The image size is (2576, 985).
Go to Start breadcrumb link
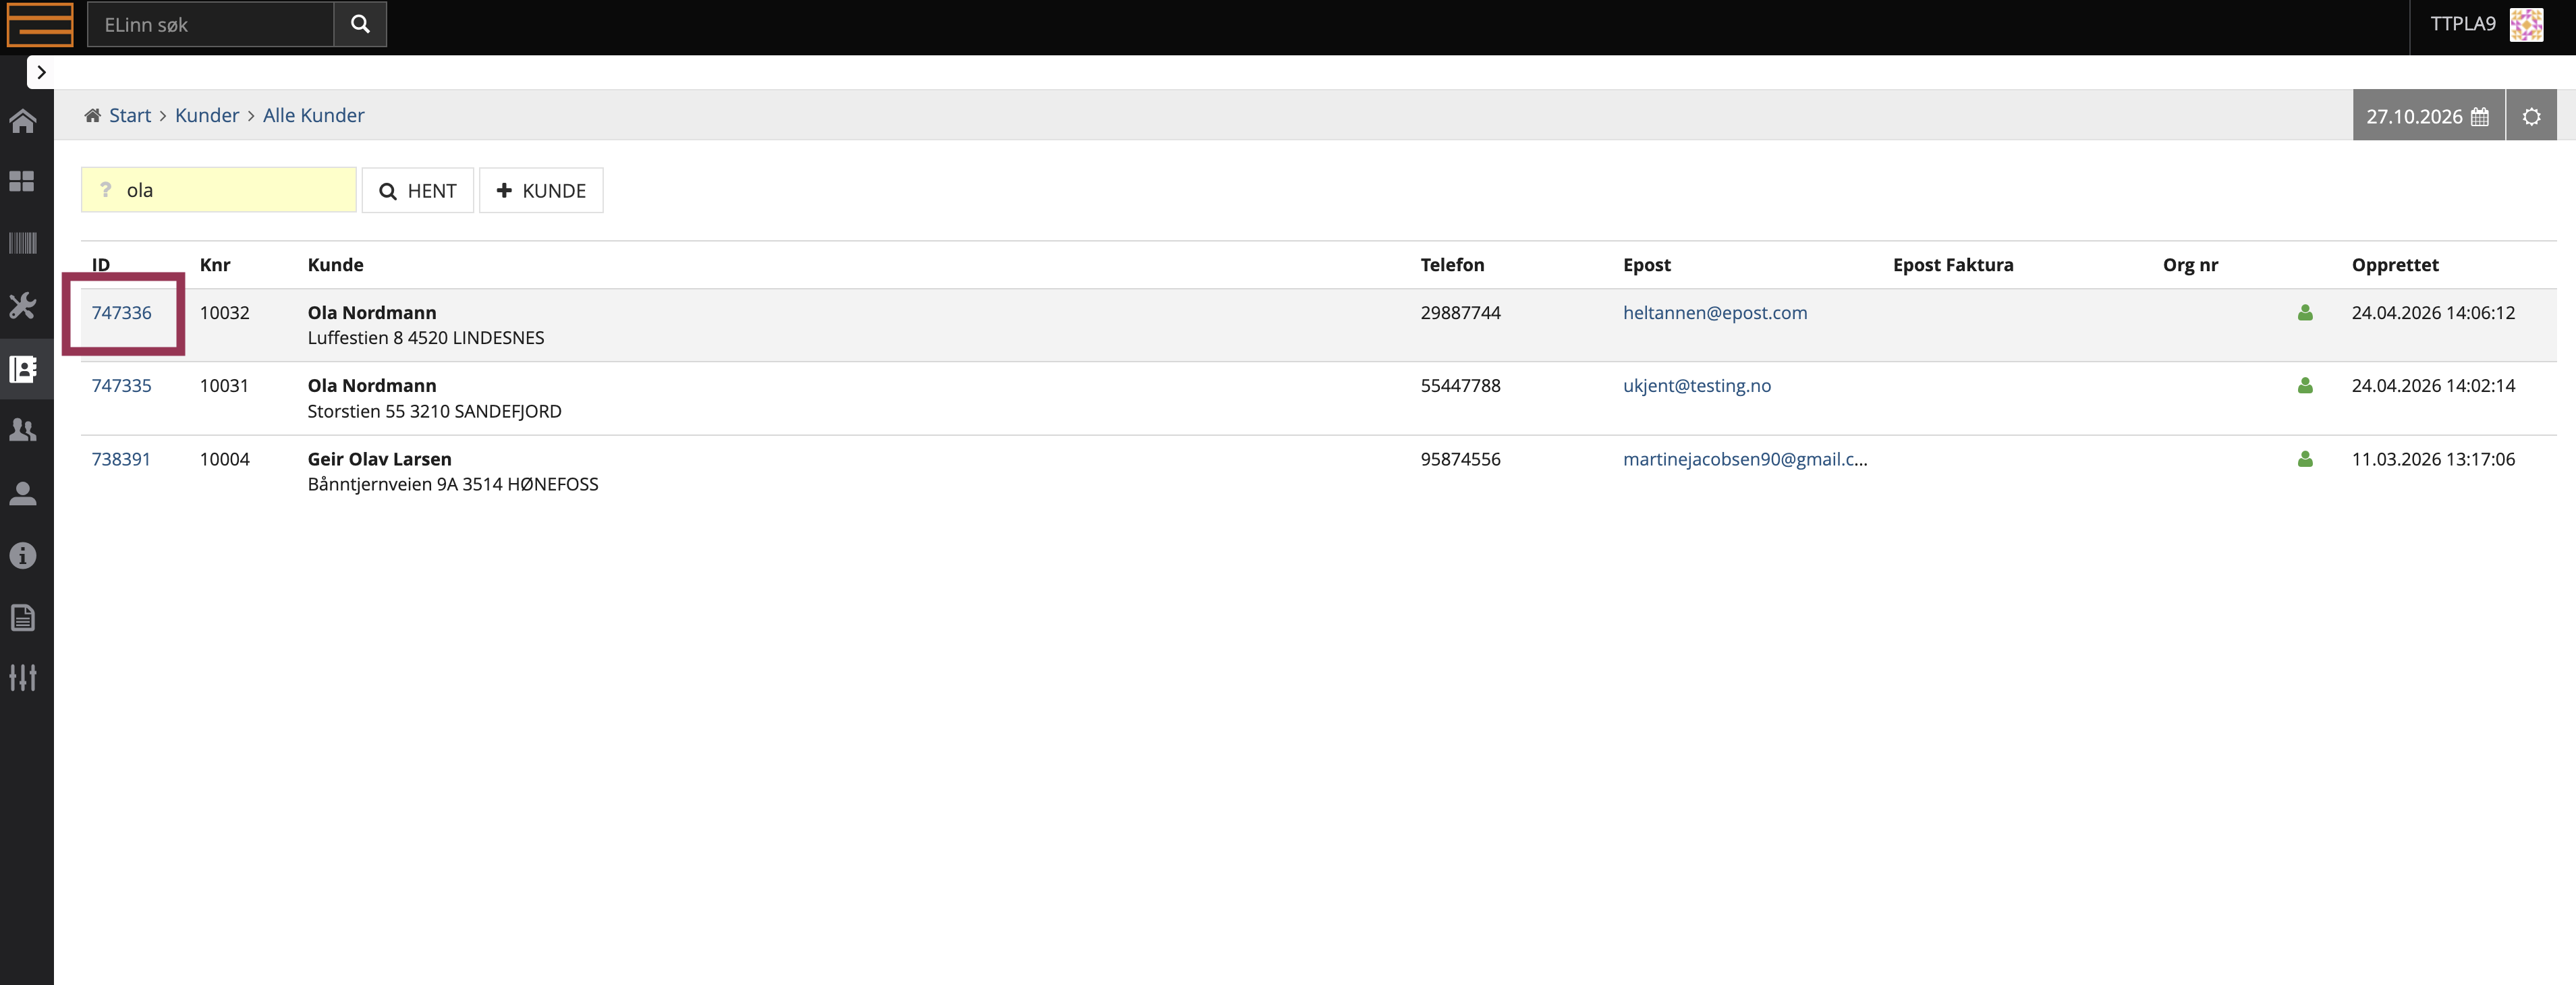(129, 115)
